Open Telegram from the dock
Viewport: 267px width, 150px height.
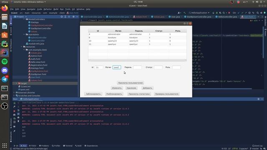(x=5, y=79)
